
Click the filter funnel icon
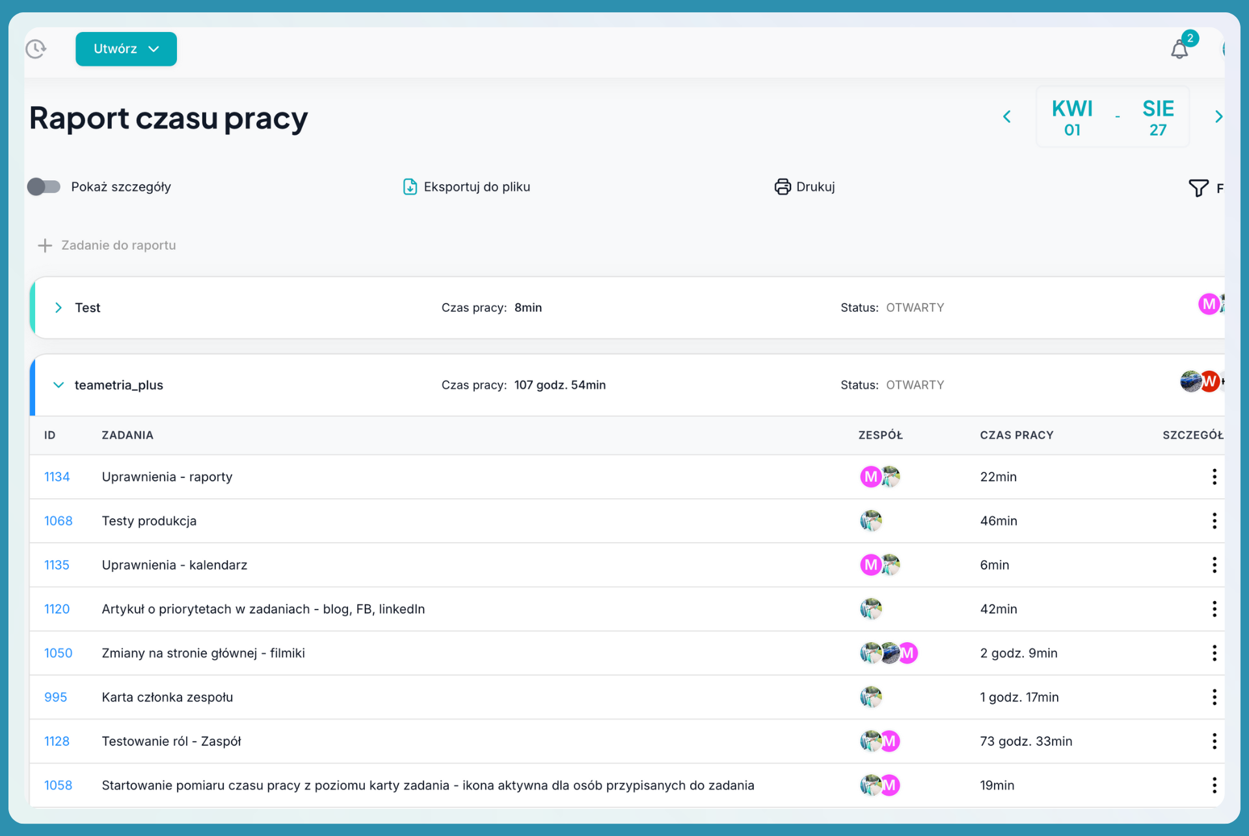coord(1198,188)
